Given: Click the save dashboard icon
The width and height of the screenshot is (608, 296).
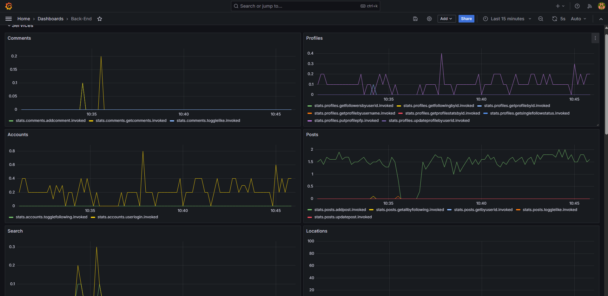Looking at the screenshot, I should pyautogui.click(x=415, y=19).
